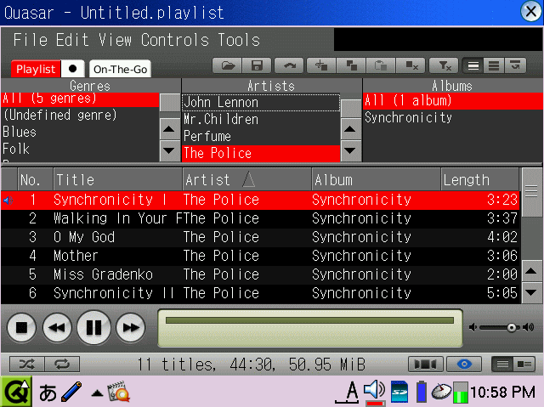544x407 pixels.
Task: Click the taskbar volume speaker icon
Action: pos(374,391)
